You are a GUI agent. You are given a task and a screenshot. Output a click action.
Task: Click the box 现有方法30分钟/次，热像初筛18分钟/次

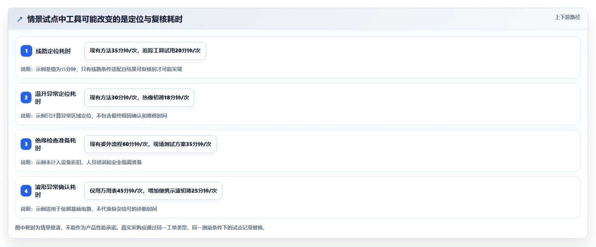[139, 97]
